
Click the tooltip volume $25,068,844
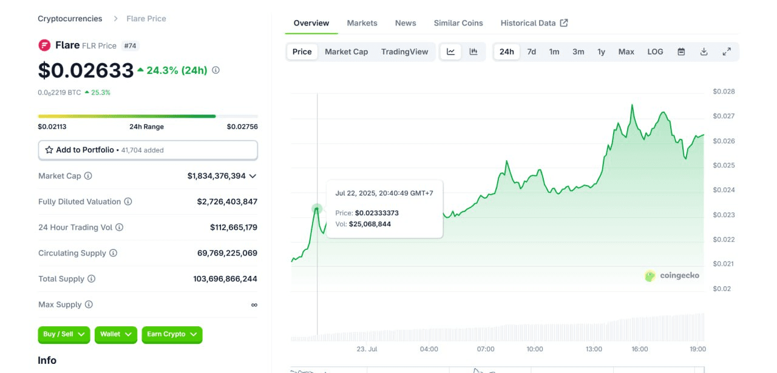point(370,224)
